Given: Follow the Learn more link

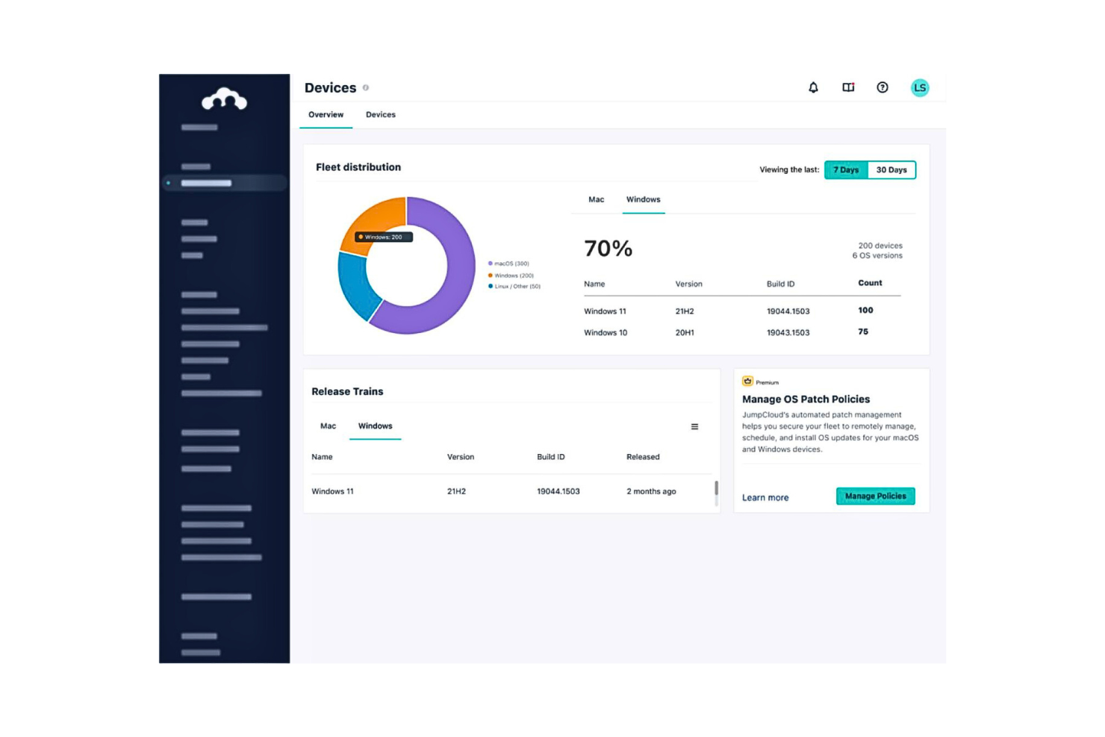Looking at the screenshot, I should pyautogui.click(x=765, y=498).
